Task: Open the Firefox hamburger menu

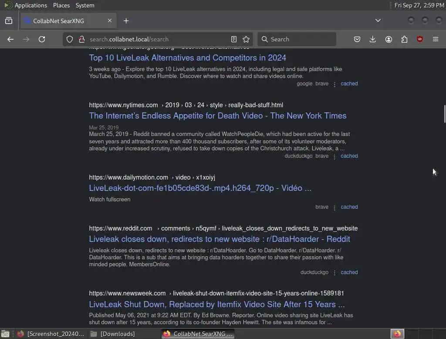Action: [436, 39]
